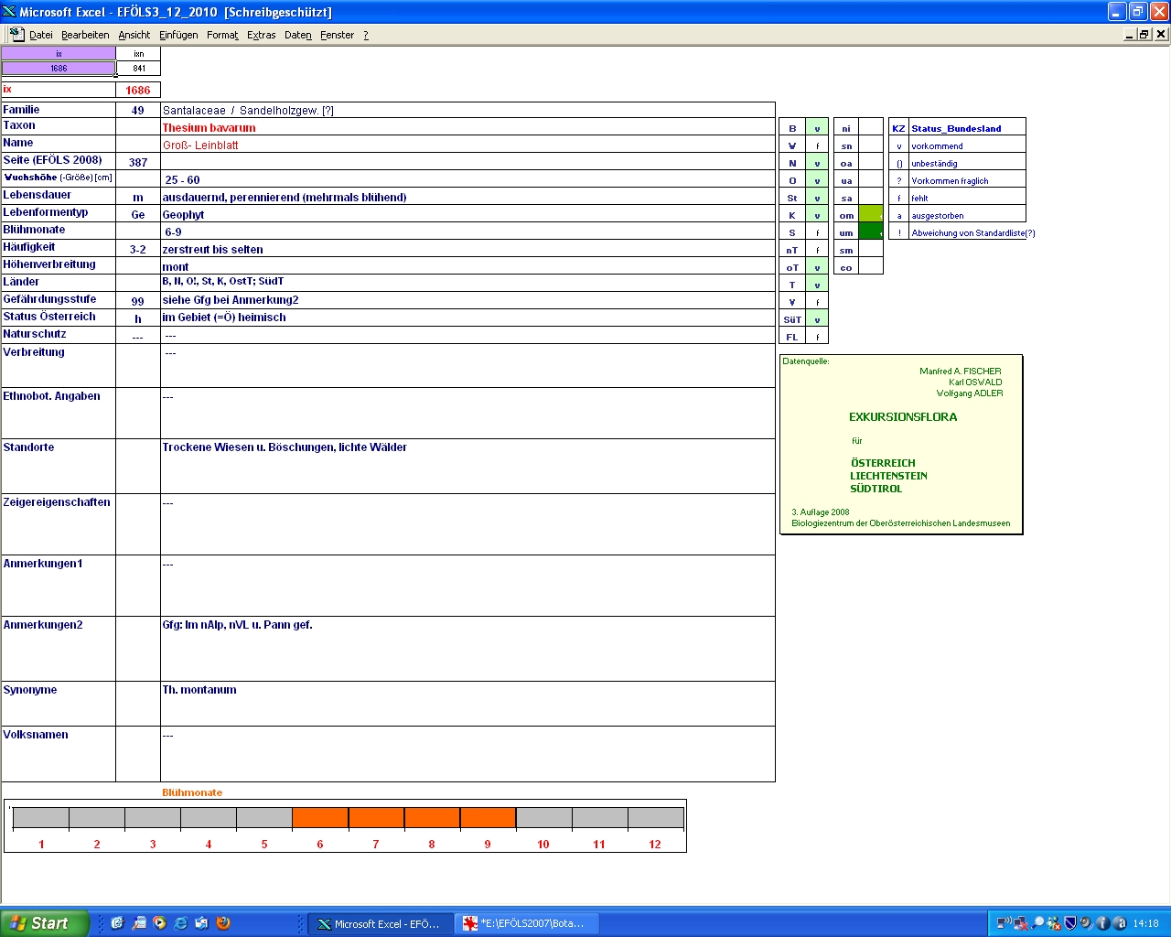Minimize the workbook window inside Excel
The height and width of the screenshot is (937, 1171).
click(1130, 34)
